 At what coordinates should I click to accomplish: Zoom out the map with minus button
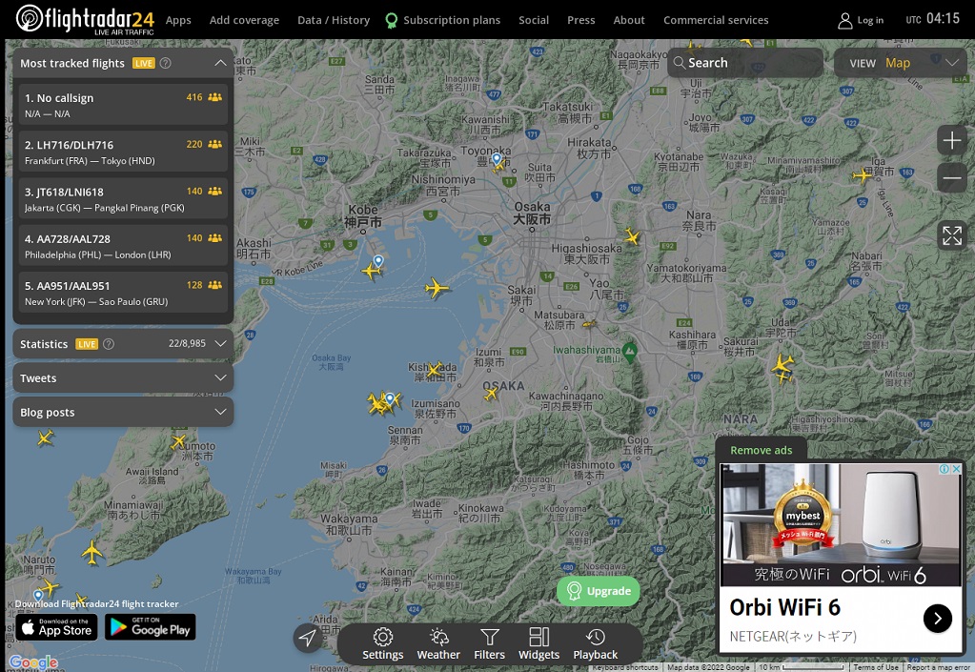click(951, 178)
